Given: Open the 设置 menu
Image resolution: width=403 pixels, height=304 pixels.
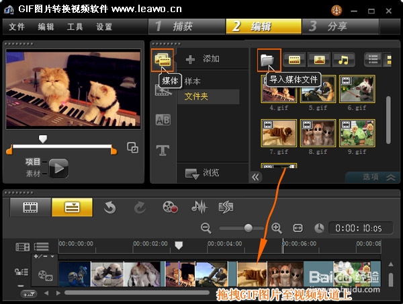Looking at the screenshot, I should (104, 26).
